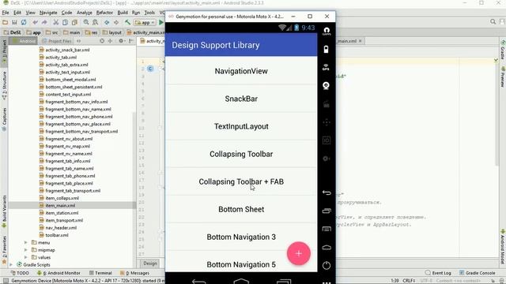Expand the mipmap folder
The width and height of the screenshot is (506, 284).
coord(25,250)
